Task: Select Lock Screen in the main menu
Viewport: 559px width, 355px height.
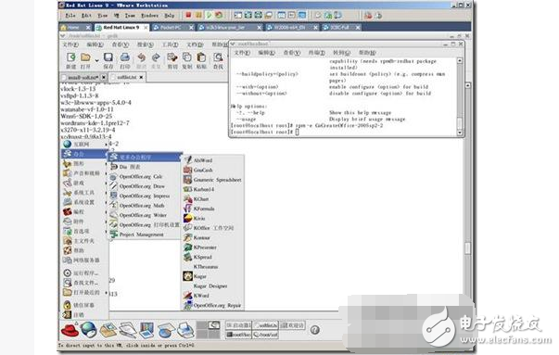Action: click(x=85, y=305)
